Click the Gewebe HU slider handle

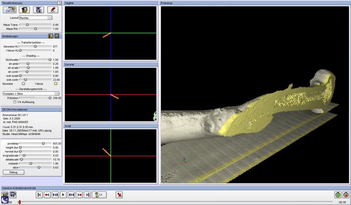(35, 46)
